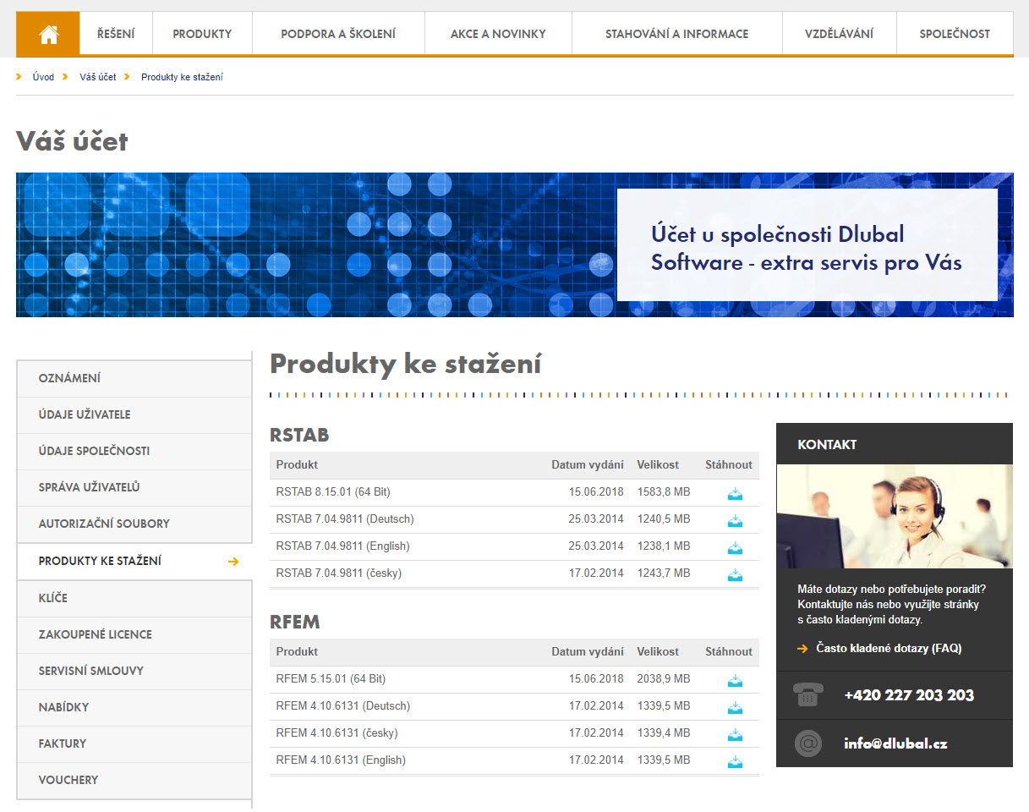Download RFEM 4.10.6131 (English)

[735, 762]
